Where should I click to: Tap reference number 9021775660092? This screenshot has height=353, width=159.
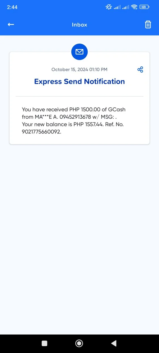[41, 132]
